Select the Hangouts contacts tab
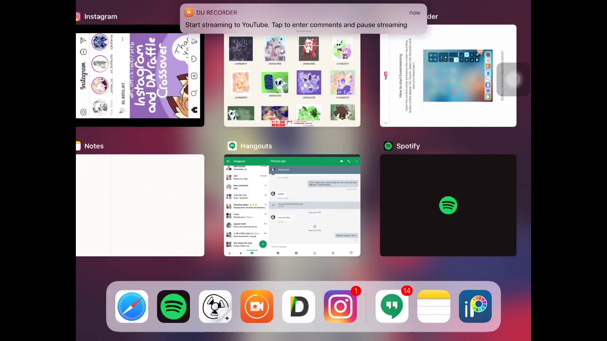 tap(230, 253)
